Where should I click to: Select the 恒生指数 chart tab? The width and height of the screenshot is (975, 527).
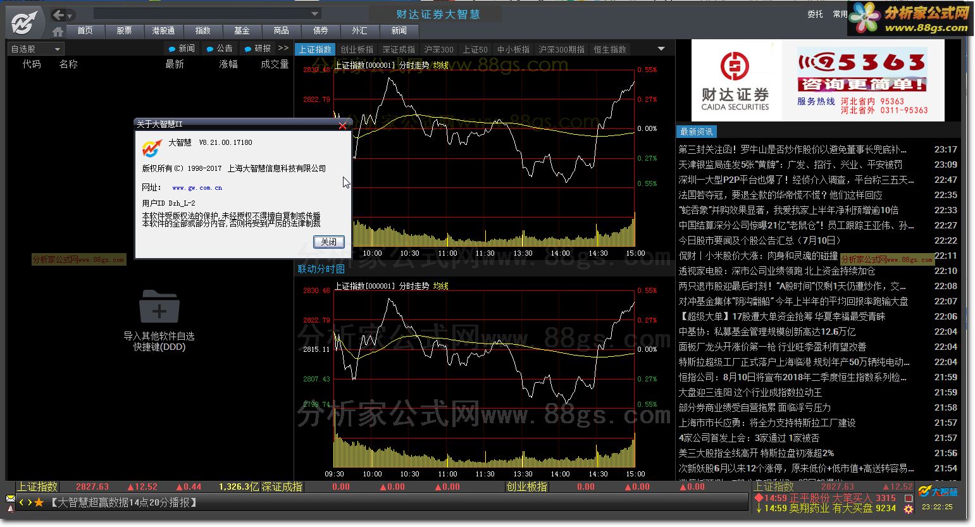coord(610,49)
